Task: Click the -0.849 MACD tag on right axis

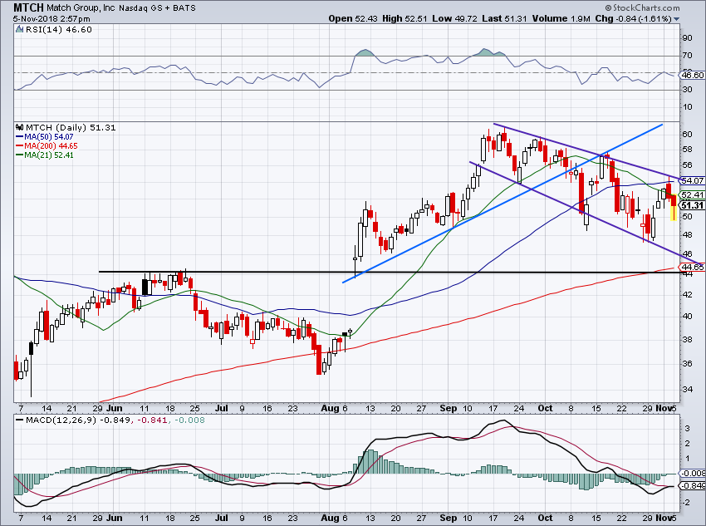Action: [x=693, y=485]
